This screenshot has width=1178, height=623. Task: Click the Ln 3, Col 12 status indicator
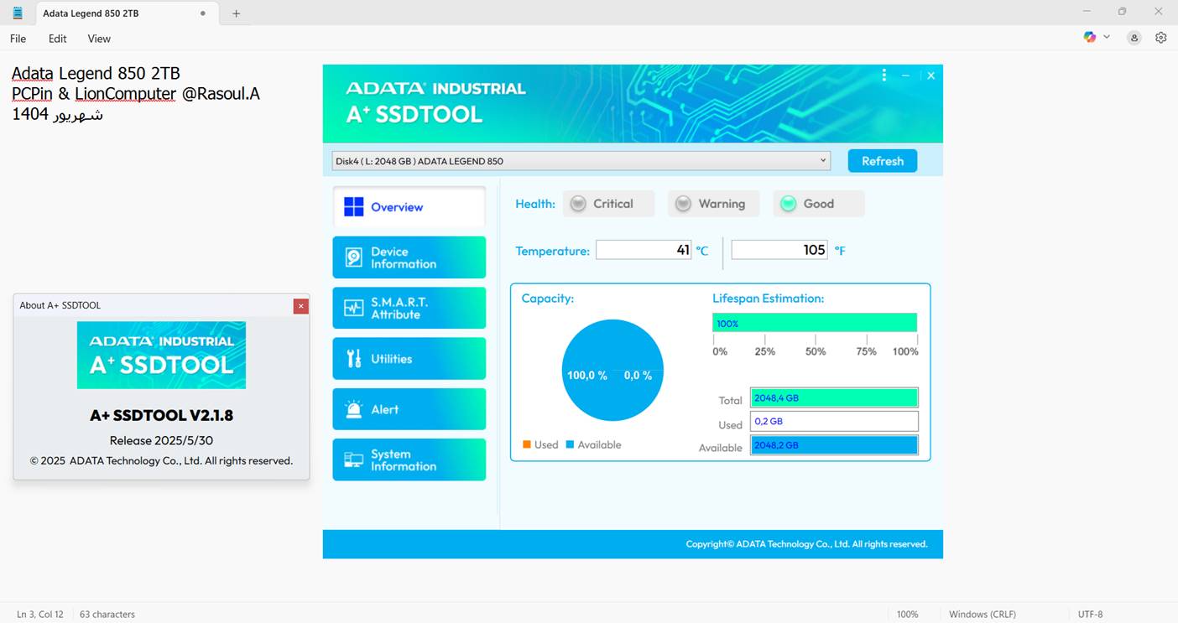(40, 614)
